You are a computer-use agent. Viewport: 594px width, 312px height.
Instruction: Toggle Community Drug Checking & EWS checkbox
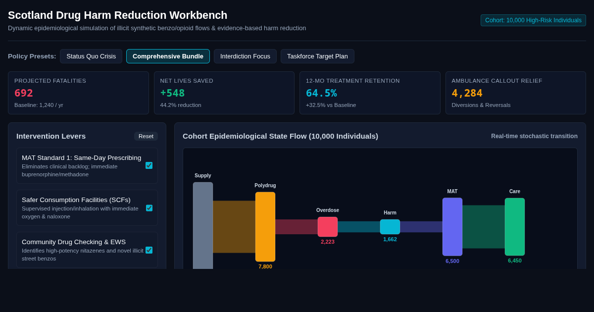[x=149, y=250]
